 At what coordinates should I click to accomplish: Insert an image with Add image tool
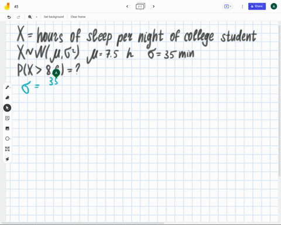click(x=8, y=128)
